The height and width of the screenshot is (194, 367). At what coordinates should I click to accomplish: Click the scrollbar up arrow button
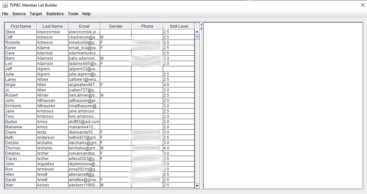[197, 32]
